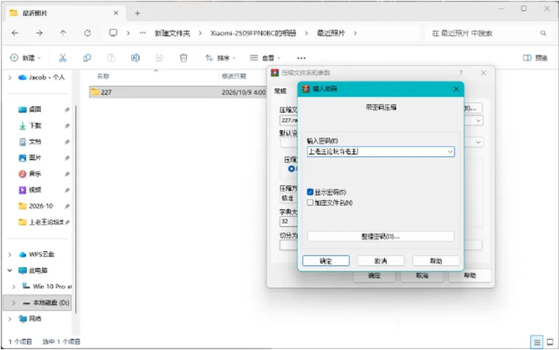The height and width of the screenshot is (350, 559).
Task: Open the password history dropdown arrow
Action: pyautogui.click(x=450, y=152)
